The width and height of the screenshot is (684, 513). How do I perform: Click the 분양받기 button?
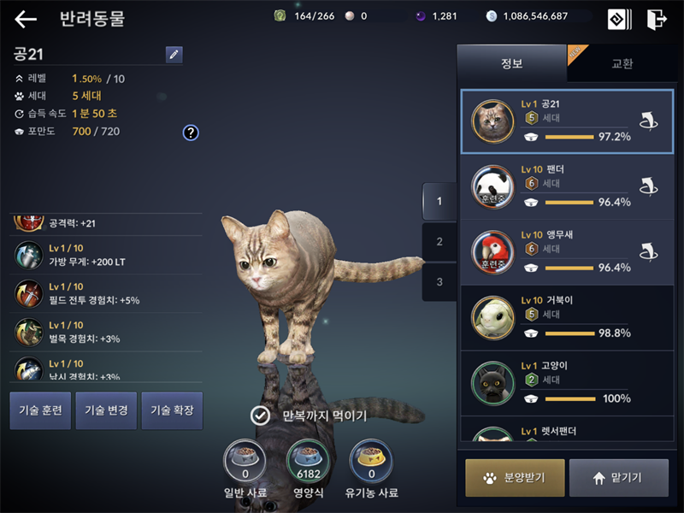515,478
